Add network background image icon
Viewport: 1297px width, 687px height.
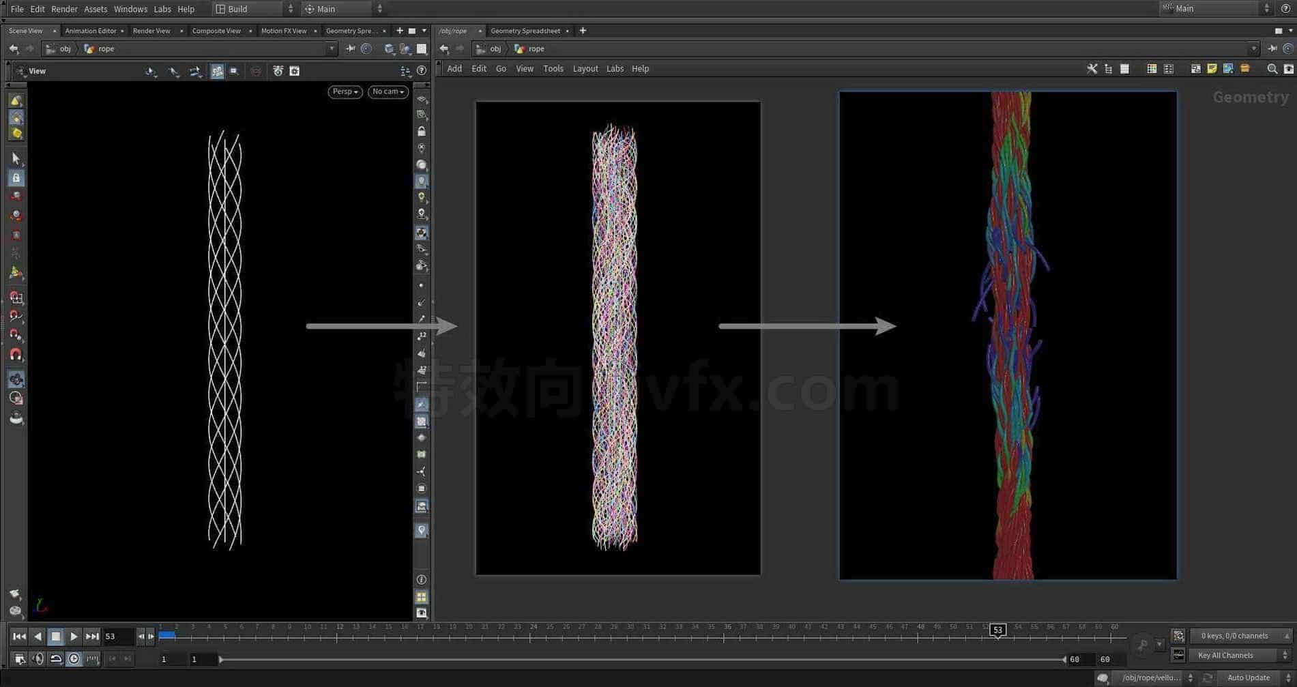point(1228,68)
